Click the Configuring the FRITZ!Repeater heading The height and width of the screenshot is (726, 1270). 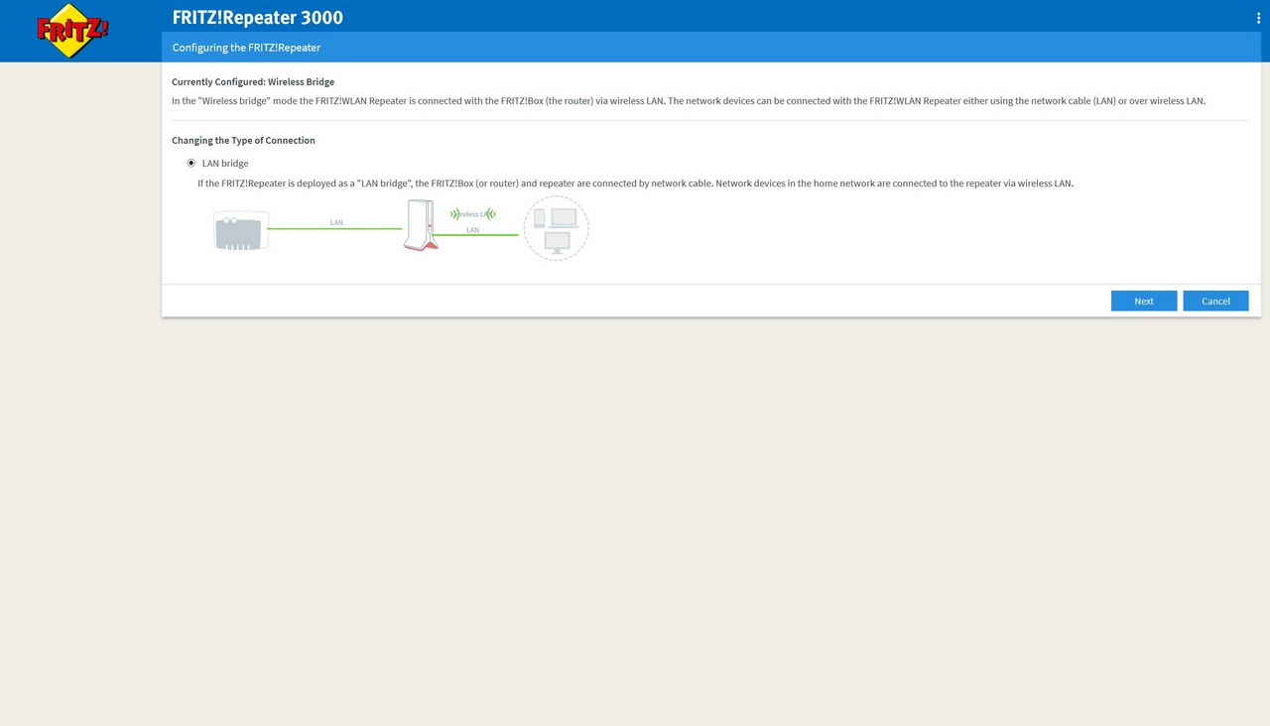(246, 47)
